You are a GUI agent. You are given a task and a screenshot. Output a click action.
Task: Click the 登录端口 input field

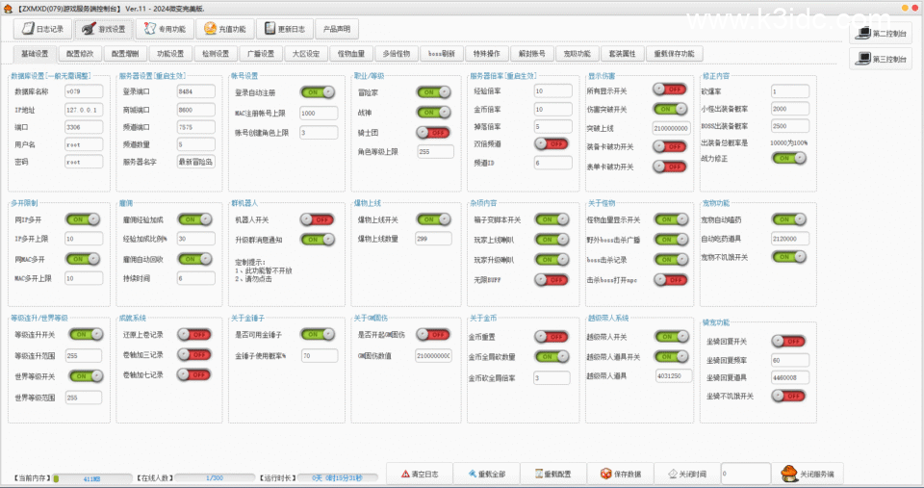pos(195,91)
